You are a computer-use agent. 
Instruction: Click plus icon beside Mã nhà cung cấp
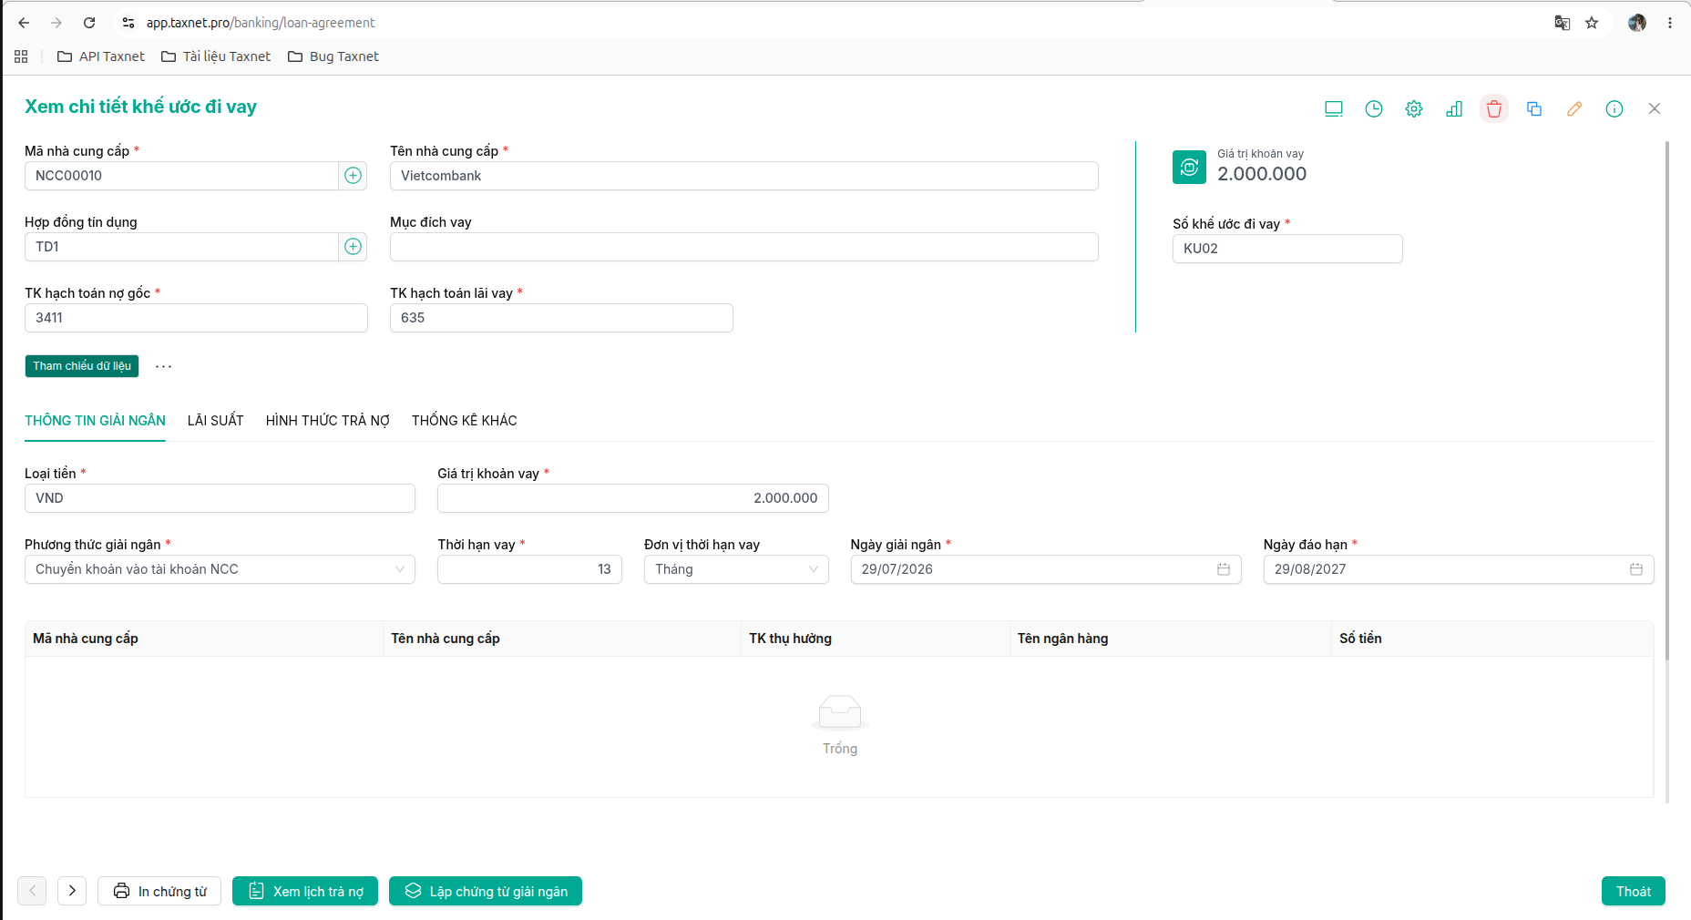pos(354,176)
